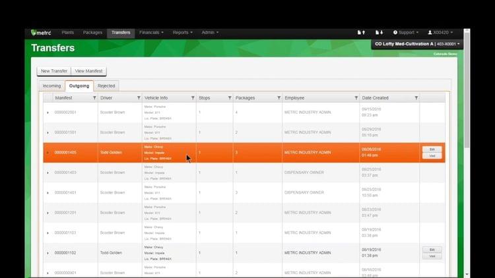
Task: Expand manifest 0000001501 row details
Action: point(48,132)
